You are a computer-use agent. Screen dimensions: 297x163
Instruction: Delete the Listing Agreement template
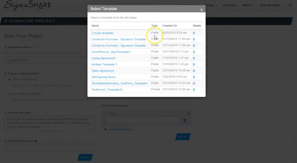point(194,58)
